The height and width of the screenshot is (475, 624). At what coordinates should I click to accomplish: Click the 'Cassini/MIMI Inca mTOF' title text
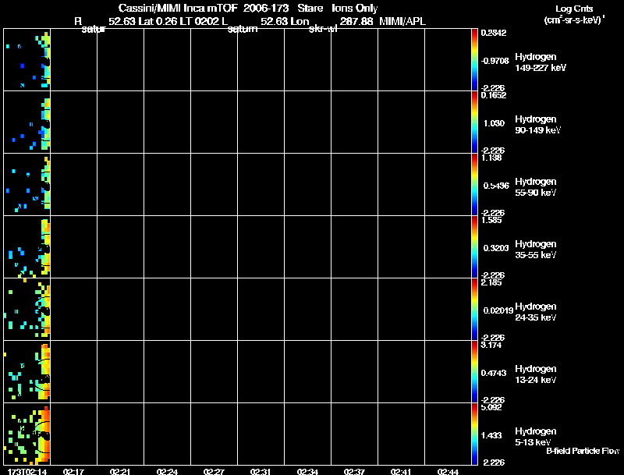[178, 8]
